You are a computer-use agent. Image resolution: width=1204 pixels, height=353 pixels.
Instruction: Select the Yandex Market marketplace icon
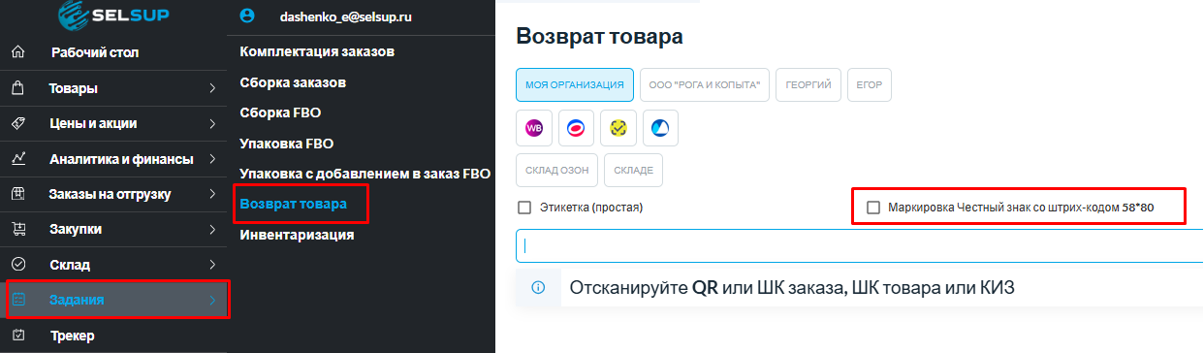[618, 128]
